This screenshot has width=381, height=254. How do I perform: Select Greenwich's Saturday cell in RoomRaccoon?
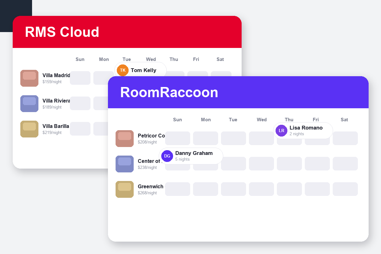(345, 189)
